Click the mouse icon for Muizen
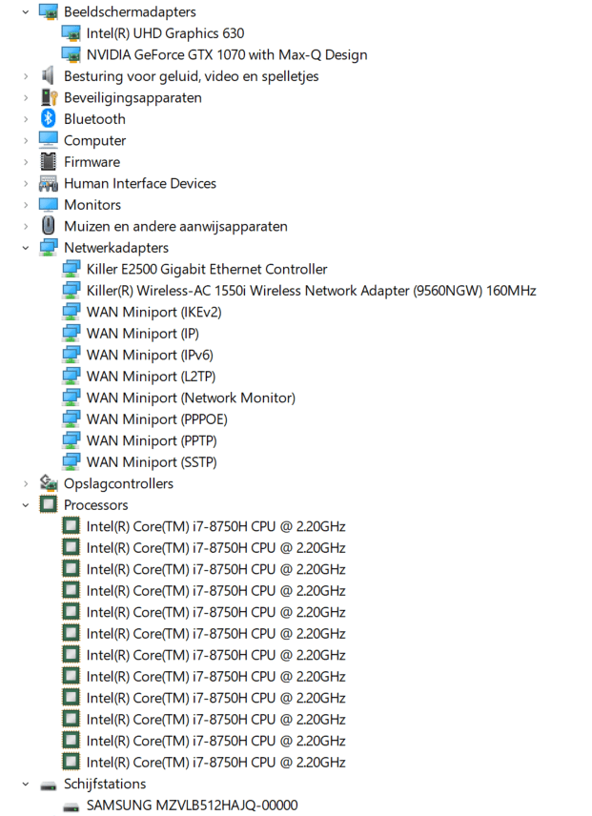This screenshot has width=592, height=816. pyautogui.click(x=49, y=226)
